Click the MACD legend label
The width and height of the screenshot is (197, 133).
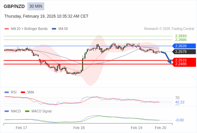(x=16, y=111)
